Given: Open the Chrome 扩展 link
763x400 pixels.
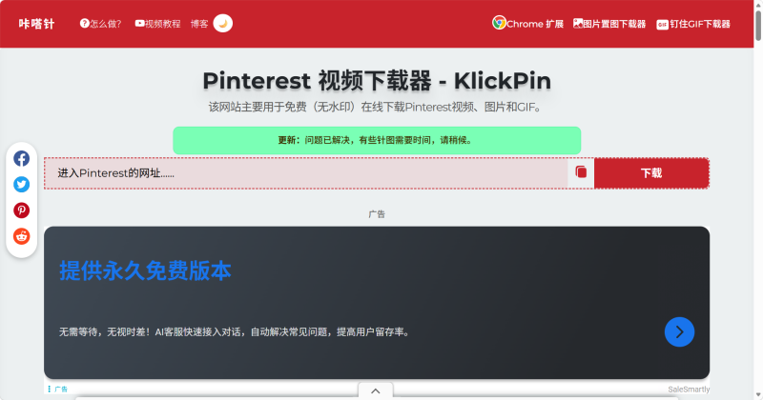Looking at the screenshot, I should pos(528,24).
